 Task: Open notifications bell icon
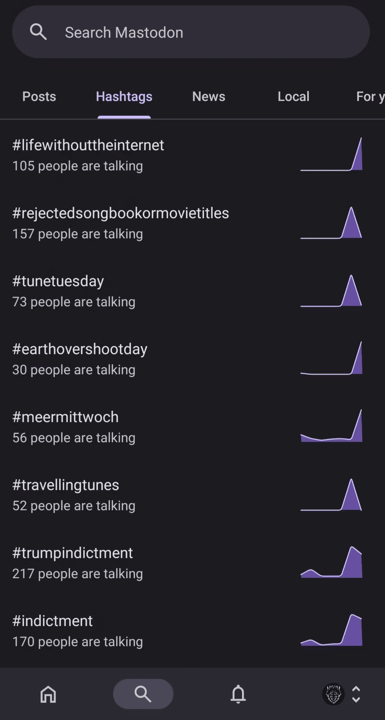tap(238, 694)
